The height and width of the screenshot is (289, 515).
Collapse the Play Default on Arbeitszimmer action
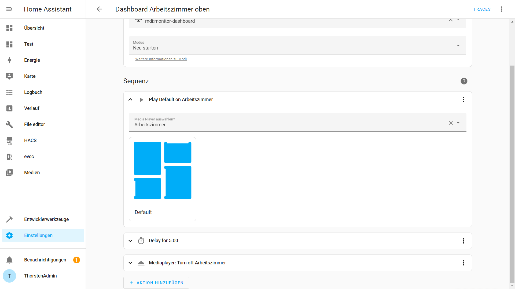point(130,100)
